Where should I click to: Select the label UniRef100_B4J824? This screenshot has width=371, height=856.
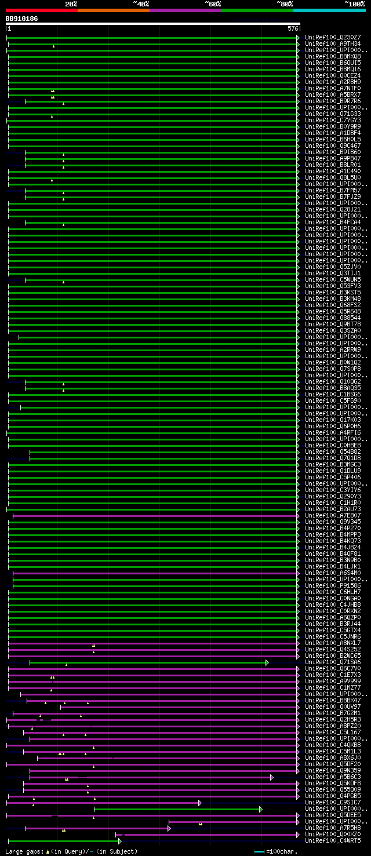pyautogui.click(x=333, y=547)
